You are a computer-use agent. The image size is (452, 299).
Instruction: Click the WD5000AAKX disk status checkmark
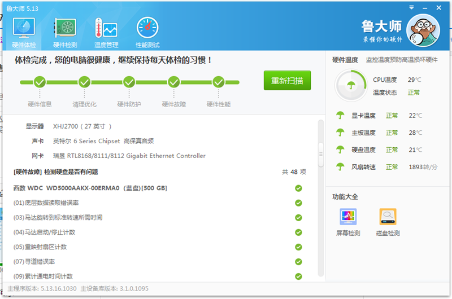click(298, 188)
